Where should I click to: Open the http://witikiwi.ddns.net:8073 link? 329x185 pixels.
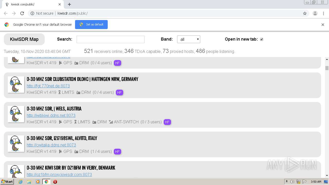coord(51,115)
